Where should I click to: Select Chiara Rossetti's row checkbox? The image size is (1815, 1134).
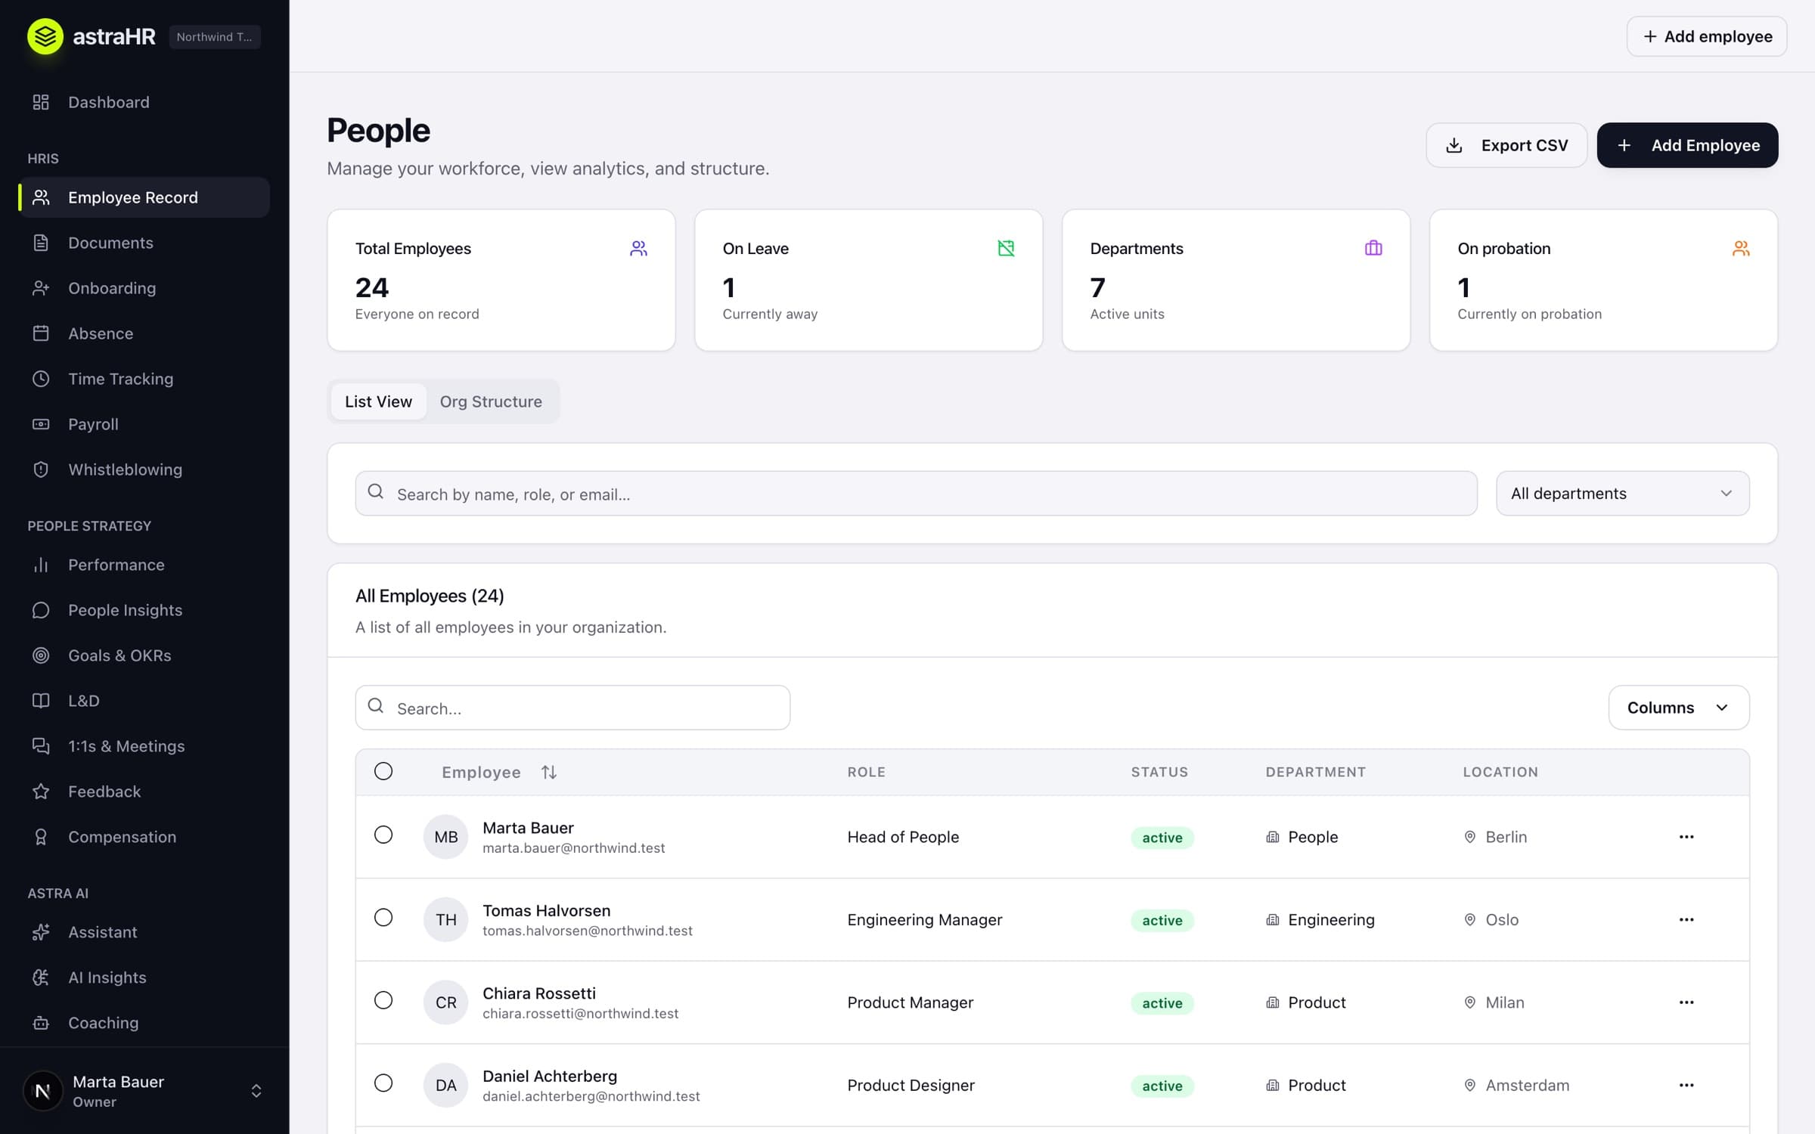pyautogui.click(x=383, y=1000)
